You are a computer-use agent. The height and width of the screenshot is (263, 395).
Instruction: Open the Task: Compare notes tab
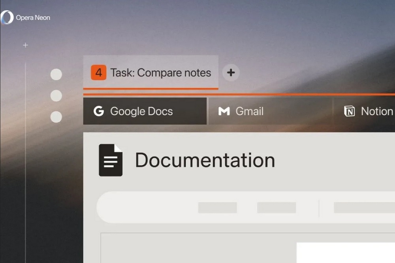pyautogui.click(x=160, y=73)
